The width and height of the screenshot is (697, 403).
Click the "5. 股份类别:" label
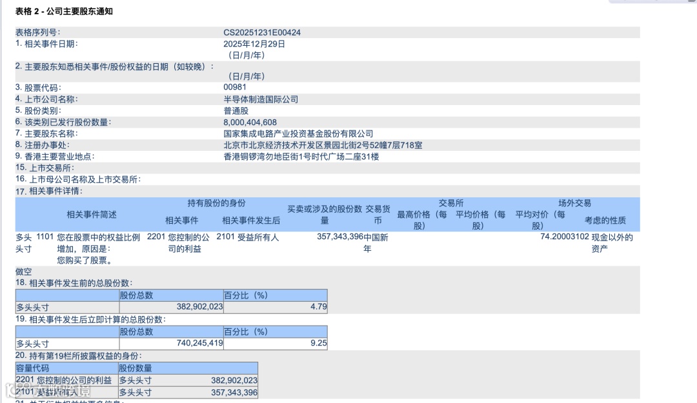38,111
